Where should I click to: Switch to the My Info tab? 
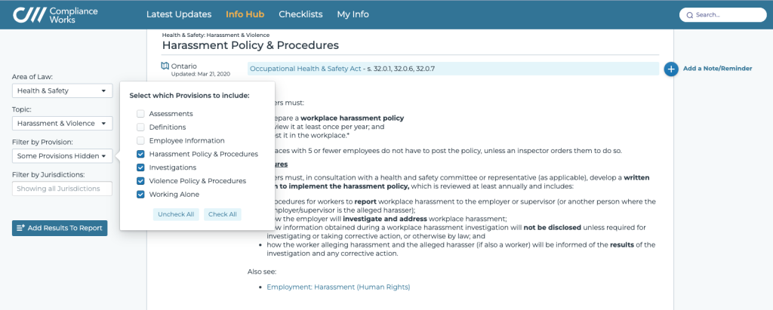pyautogui.click(x=353, y=14)
